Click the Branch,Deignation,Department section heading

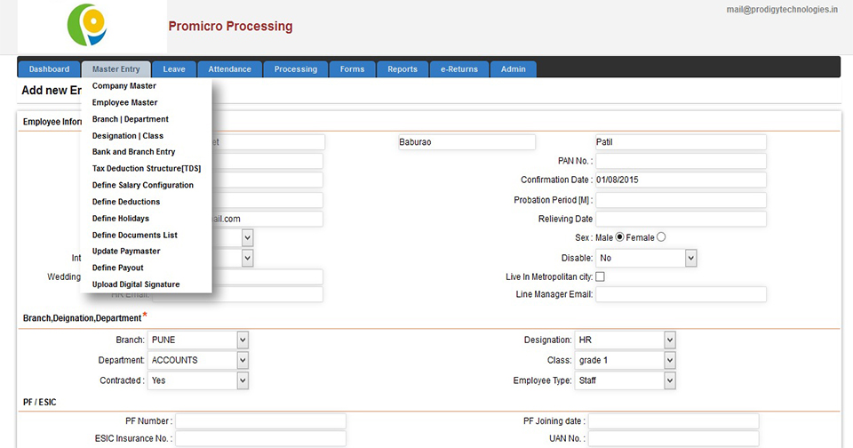(x=82, y=318)
